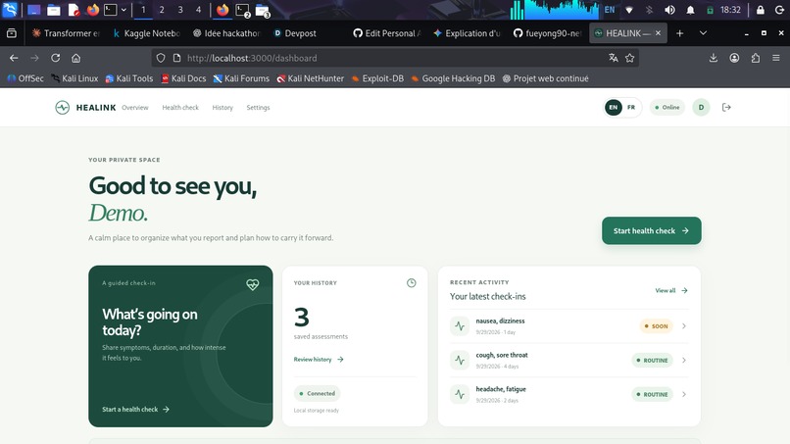Bookmark this page with the star icon
The height and width of the screenshot is (444, 790).
click(630, 58)
